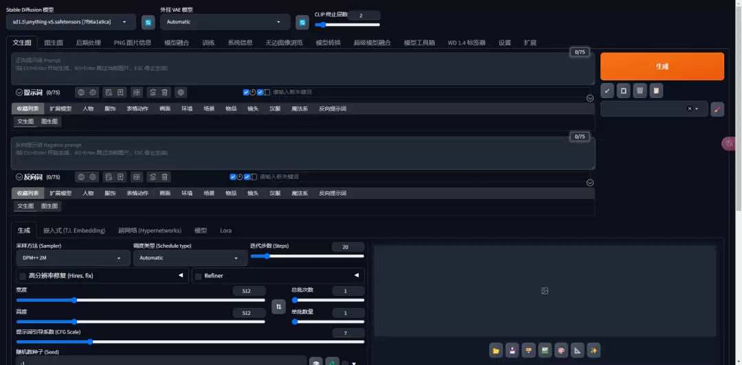Open the Stable Diffusion 模型 checkpoint dropdown

[71, 22]
